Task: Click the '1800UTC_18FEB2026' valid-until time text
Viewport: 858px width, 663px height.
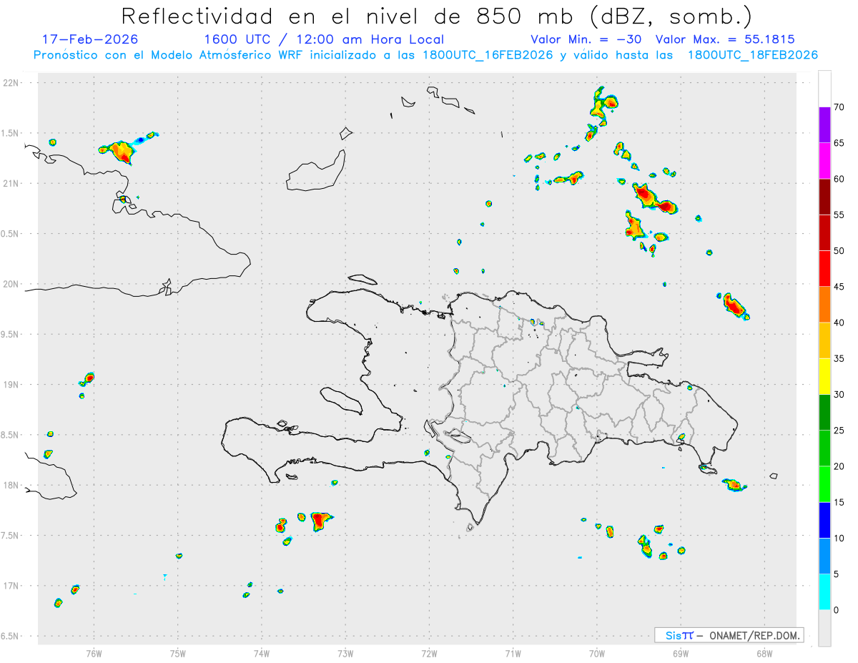Action: 753,54
